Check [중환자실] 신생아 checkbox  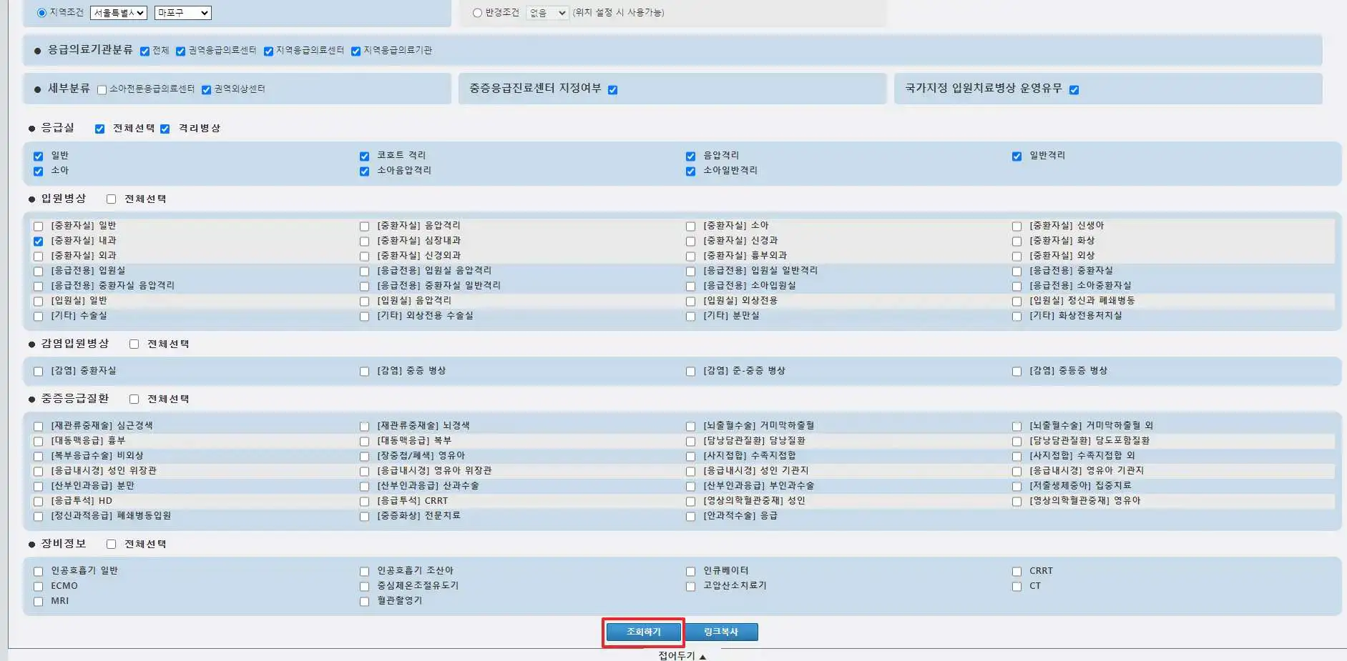click(1017, 226)
